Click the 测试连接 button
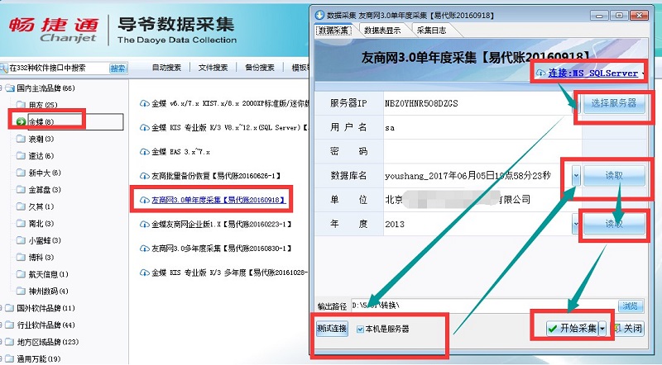Screen dimensions: 662x365 tap(332, 329)
